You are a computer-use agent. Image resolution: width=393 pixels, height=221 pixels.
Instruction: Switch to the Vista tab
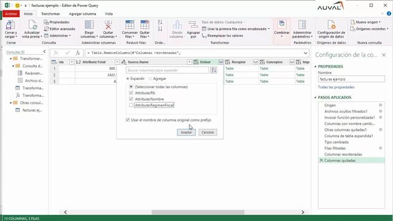click(109, 14)
